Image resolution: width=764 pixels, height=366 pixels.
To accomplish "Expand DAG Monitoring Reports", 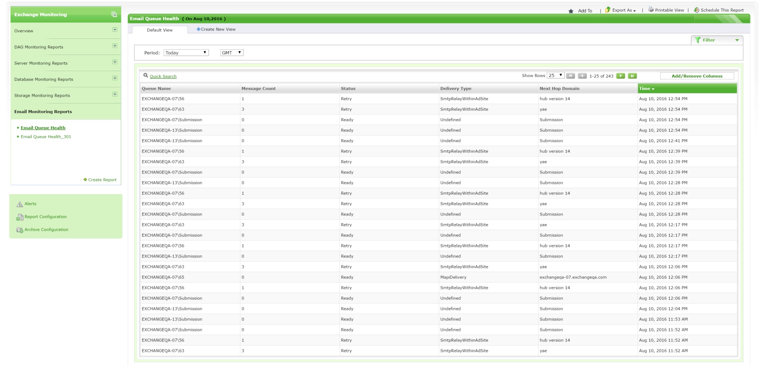I will [x=115, y=46].
